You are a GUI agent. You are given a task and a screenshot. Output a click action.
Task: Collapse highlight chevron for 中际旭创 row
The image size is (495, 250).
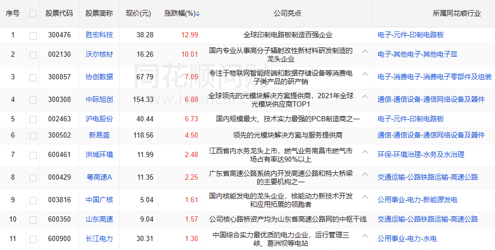pyautogui.click(x=365, y=96)
